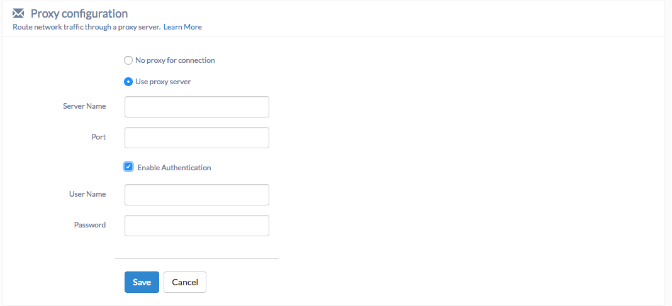Click the Route network traffic description text
Screen dimensions: 672x306
pos(87,27)
